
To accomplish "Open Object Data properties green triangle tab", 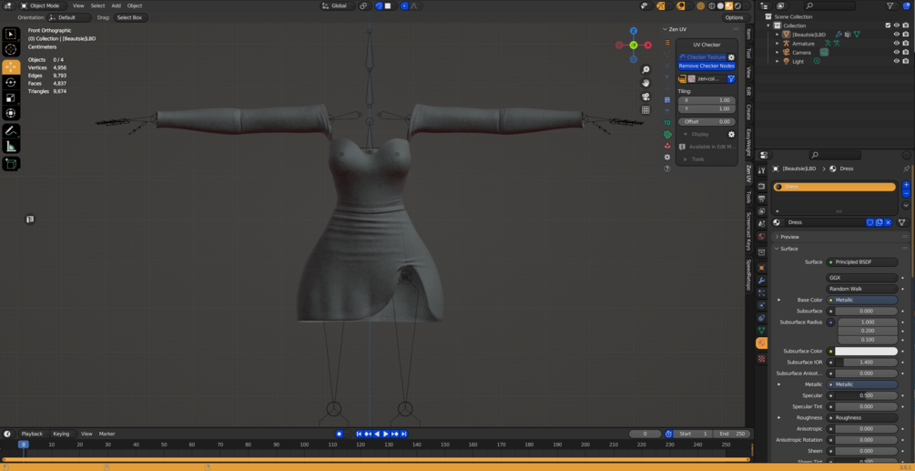I will (x=761, y=331).
